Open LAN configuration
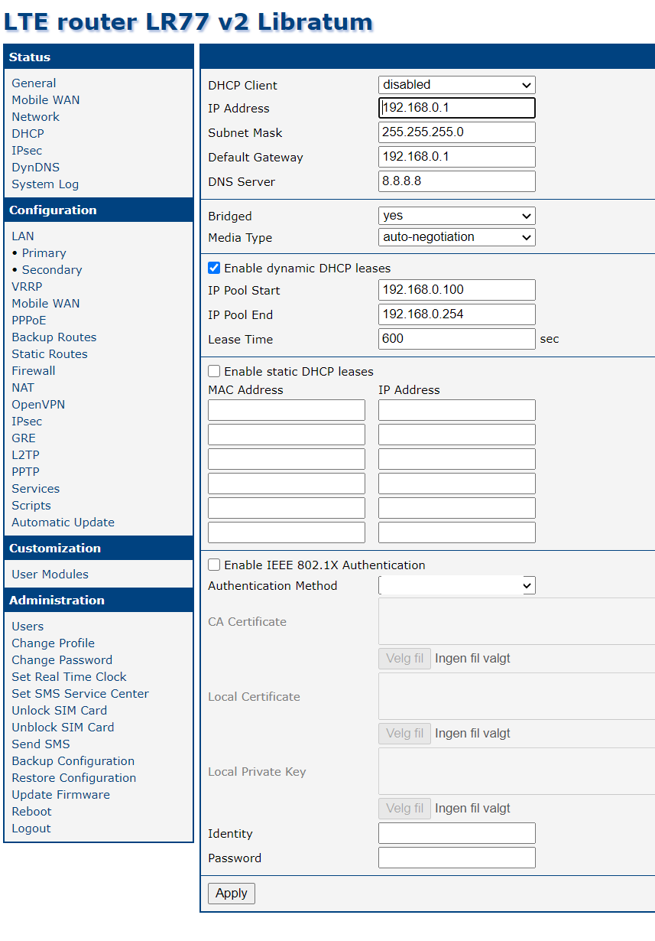This screenshot has height=941, width=655. (23, 236)
